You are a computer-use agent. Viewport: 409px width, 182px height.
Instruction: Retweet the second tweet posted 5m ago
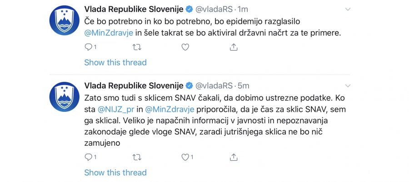coord(136,157)
